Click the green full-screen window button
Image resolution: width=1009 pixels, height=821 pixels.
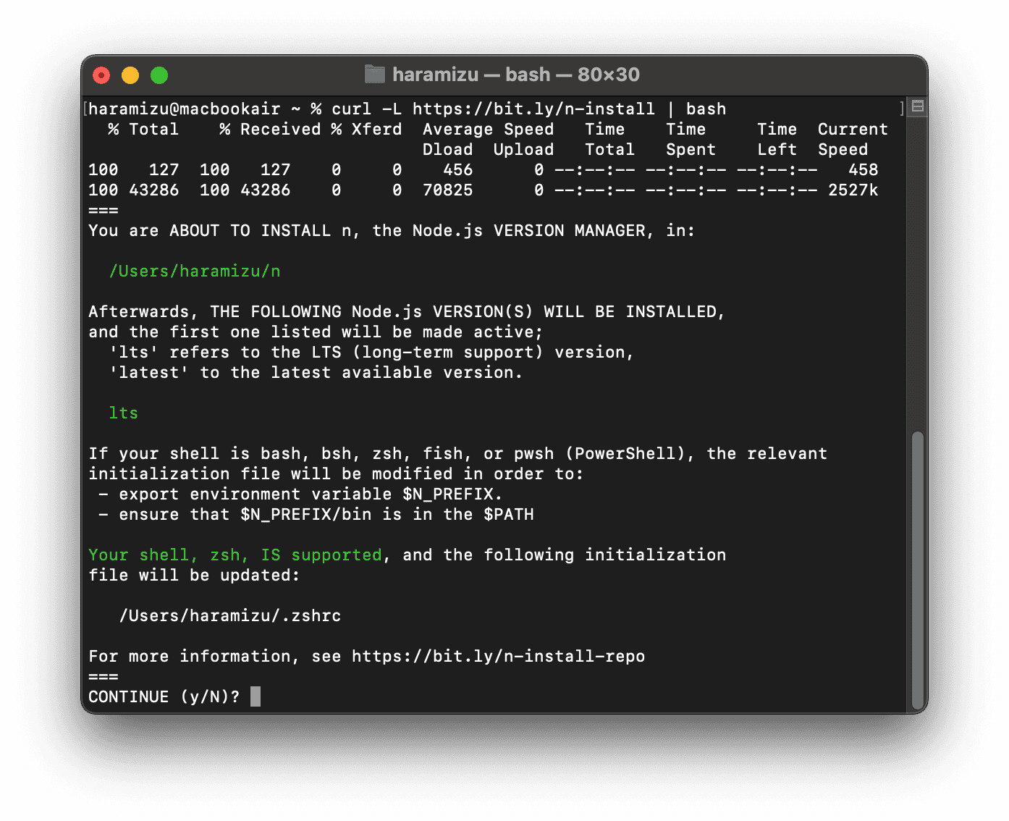159,75
